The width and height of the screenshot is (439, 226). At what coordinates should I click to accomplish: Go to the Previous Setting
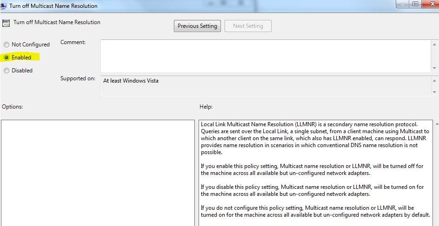coord(197,26)
